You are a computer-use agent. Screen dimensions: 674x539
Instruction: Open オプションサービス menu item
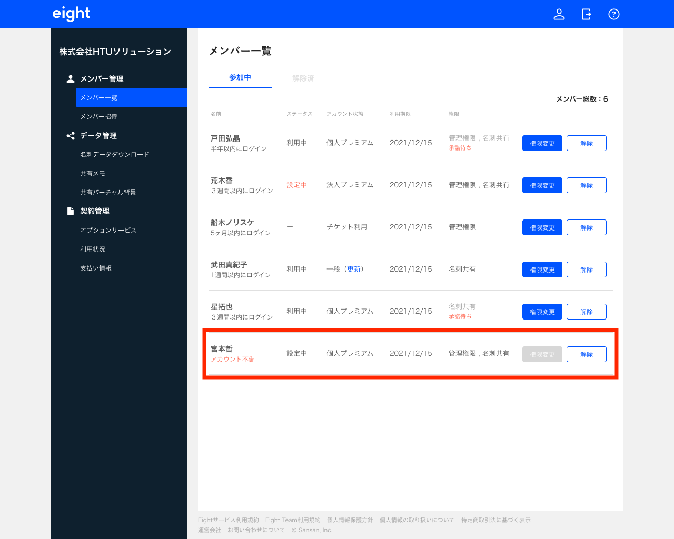click(108, 231)
